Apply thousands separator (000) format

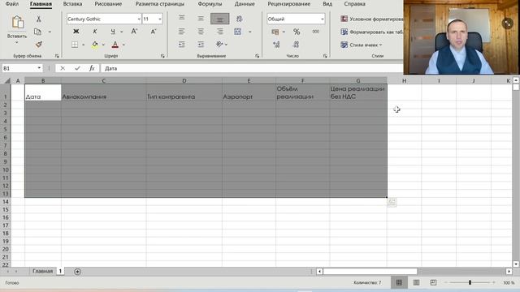coord(316,32)
